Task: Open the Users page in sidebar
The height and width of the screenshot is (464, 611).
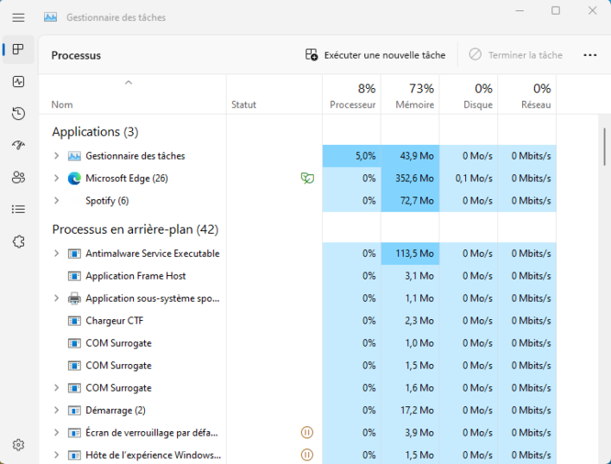Action: pyautogui.click(x=18, y=177)
